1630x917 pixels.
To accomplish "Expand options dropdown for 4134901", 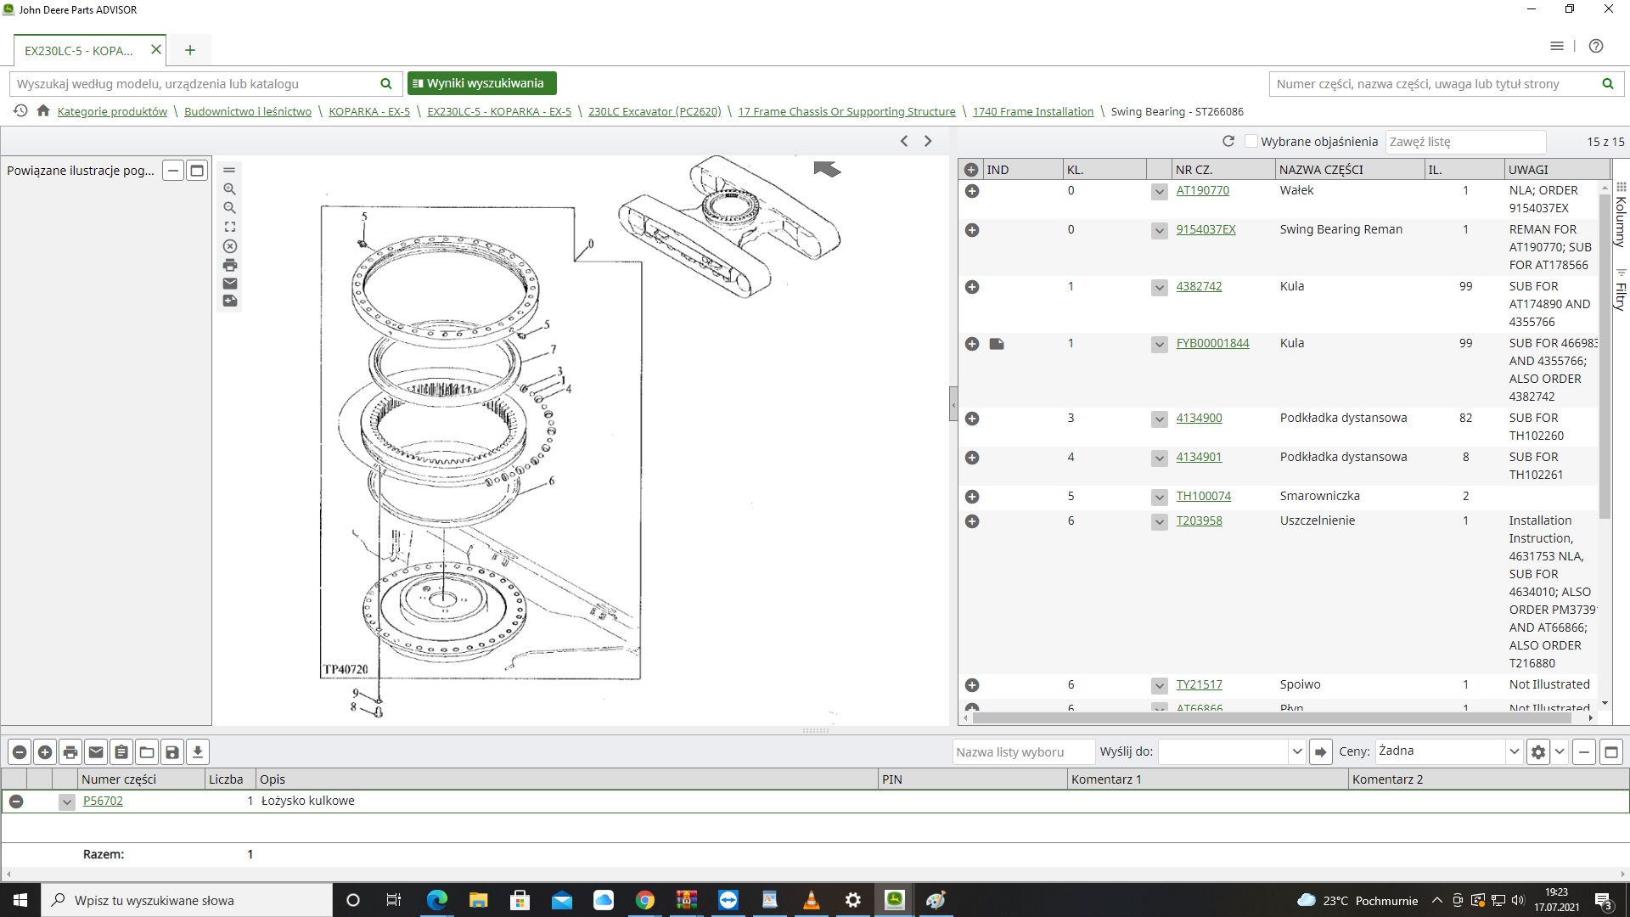I will click(x=1159, y=458).
